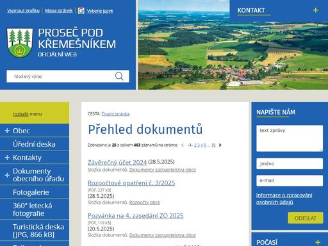Click the Google translate icon
The width and height of the screenshot is (328, 246).
81,11
